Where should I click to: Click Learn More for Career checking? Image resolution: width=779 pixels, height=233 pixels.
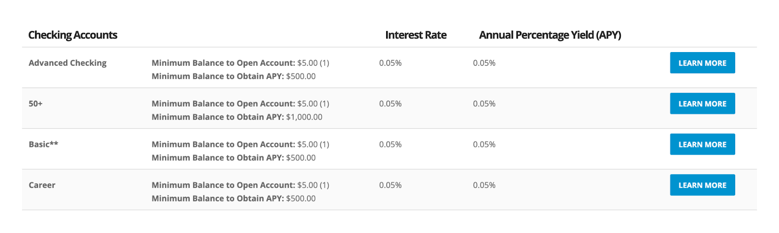click(x=702, y=185)
